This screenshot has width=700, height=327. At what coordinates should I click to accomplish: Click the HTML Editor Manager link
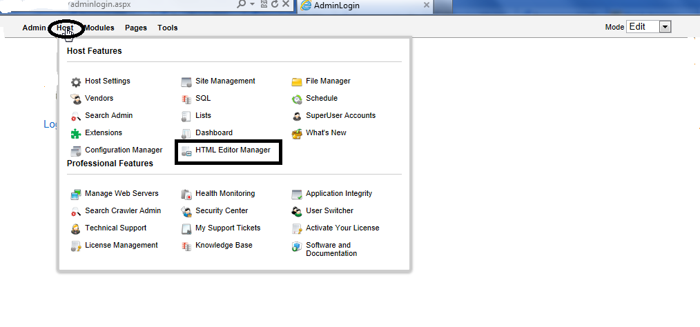233,150
